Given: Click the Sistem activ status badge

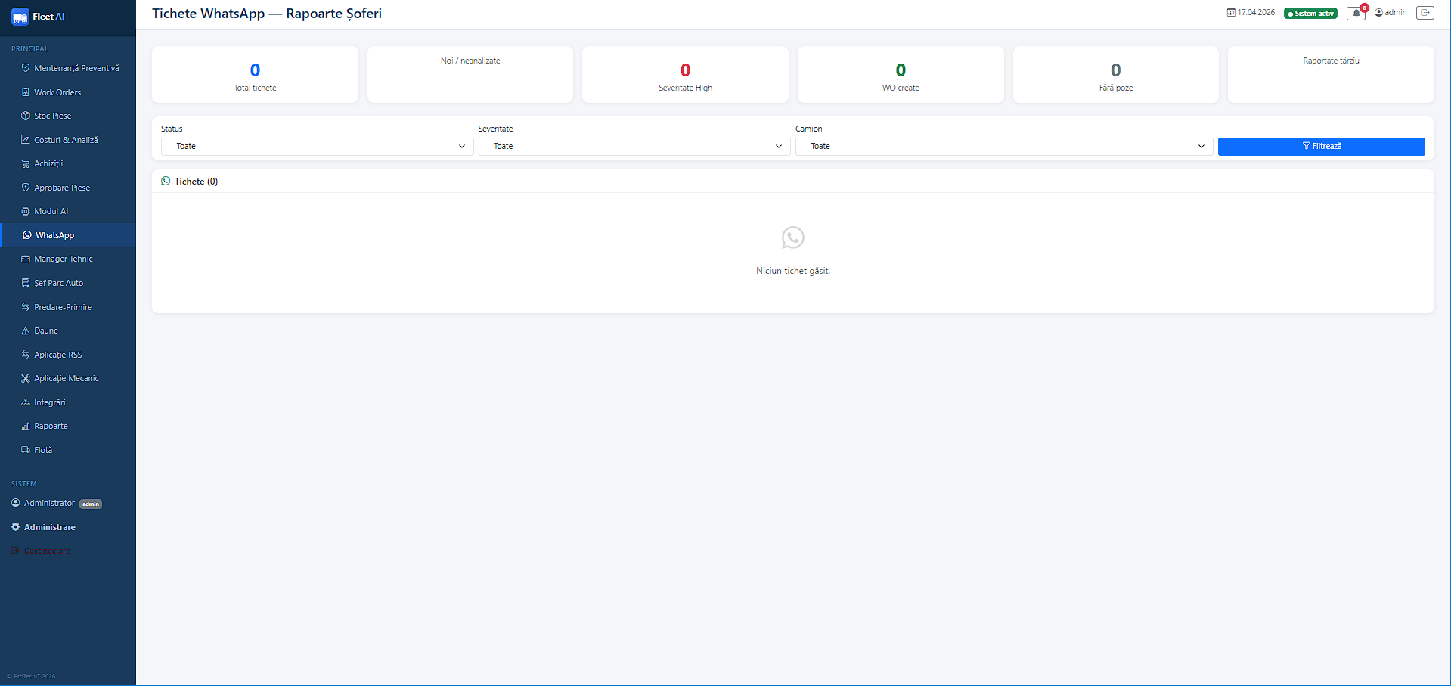Looking at the screenshot, I should click(1310, 14).
